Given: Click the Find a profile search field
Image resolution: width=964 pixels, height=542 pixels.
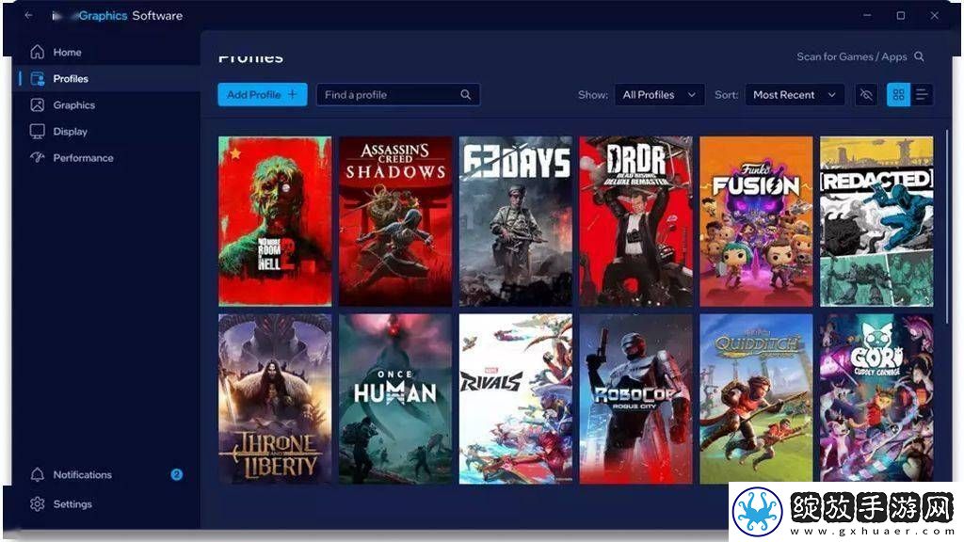Looking at the screenshot, I should coord(398,95).
